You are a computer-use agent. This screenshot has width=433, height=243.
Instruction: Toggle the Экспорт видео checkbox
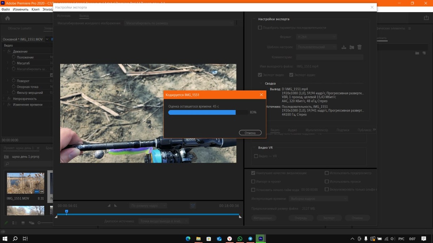click(260, 75)
